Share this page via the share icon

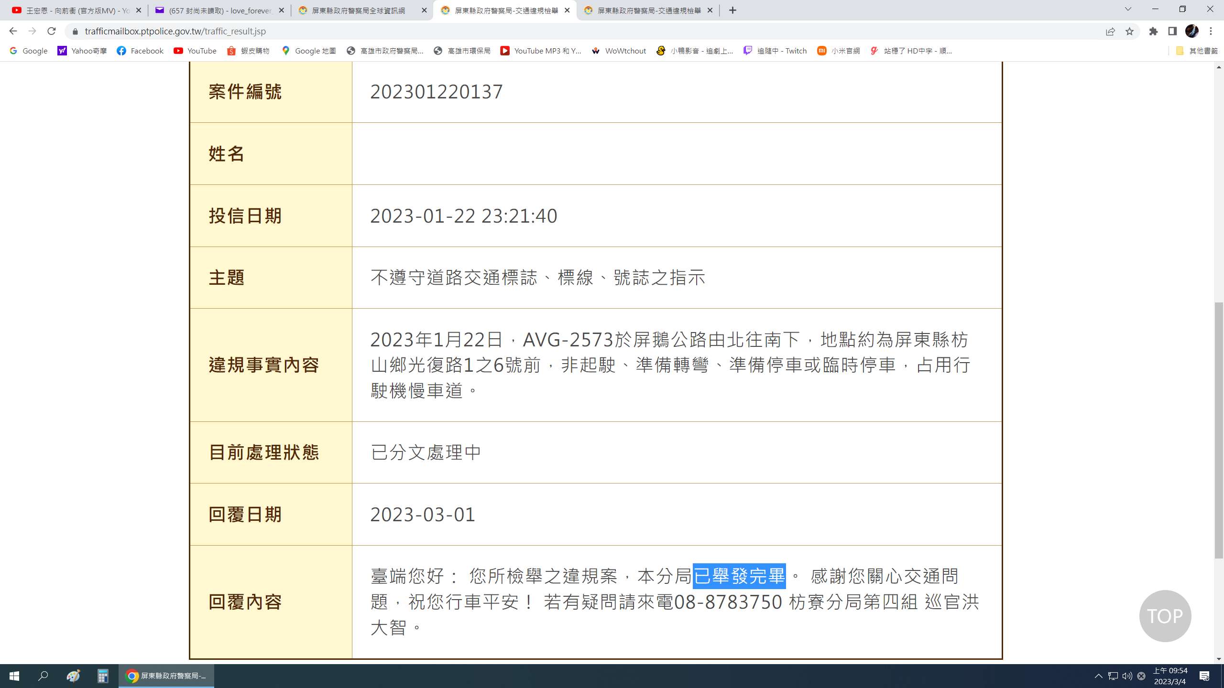(1110, 31)
